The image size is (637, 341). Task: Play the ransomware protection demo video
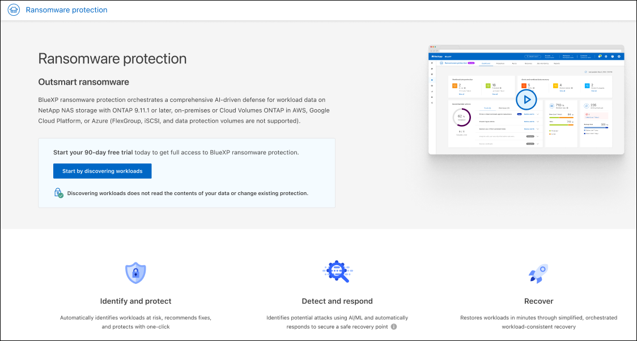(526, 100)
